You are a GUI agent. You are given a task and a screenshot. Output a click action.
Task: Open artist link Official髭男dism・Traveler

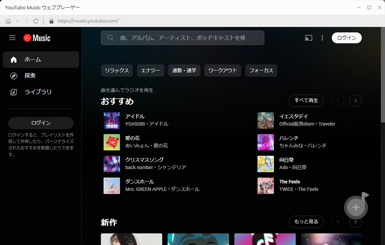[307, 124]
